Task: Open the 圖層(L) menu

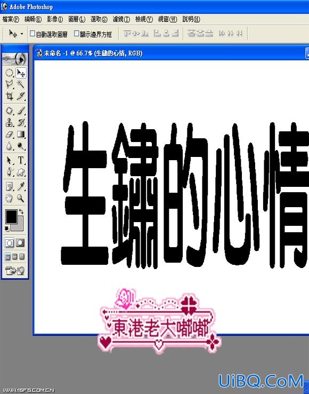Action: (77, 19)
